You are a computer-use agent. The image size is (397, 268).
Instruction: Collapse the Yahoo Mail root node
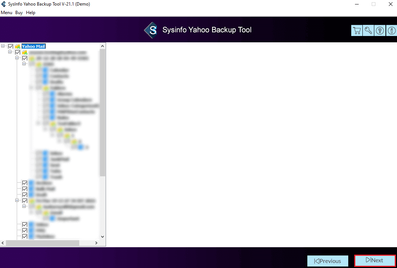coord(3,46)
